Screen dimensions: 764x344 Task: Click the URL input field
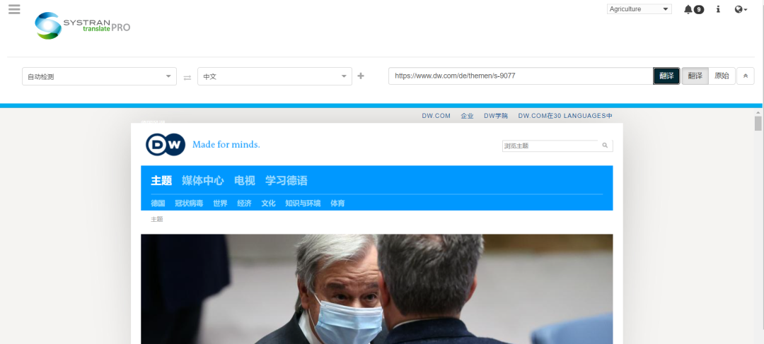521,76
